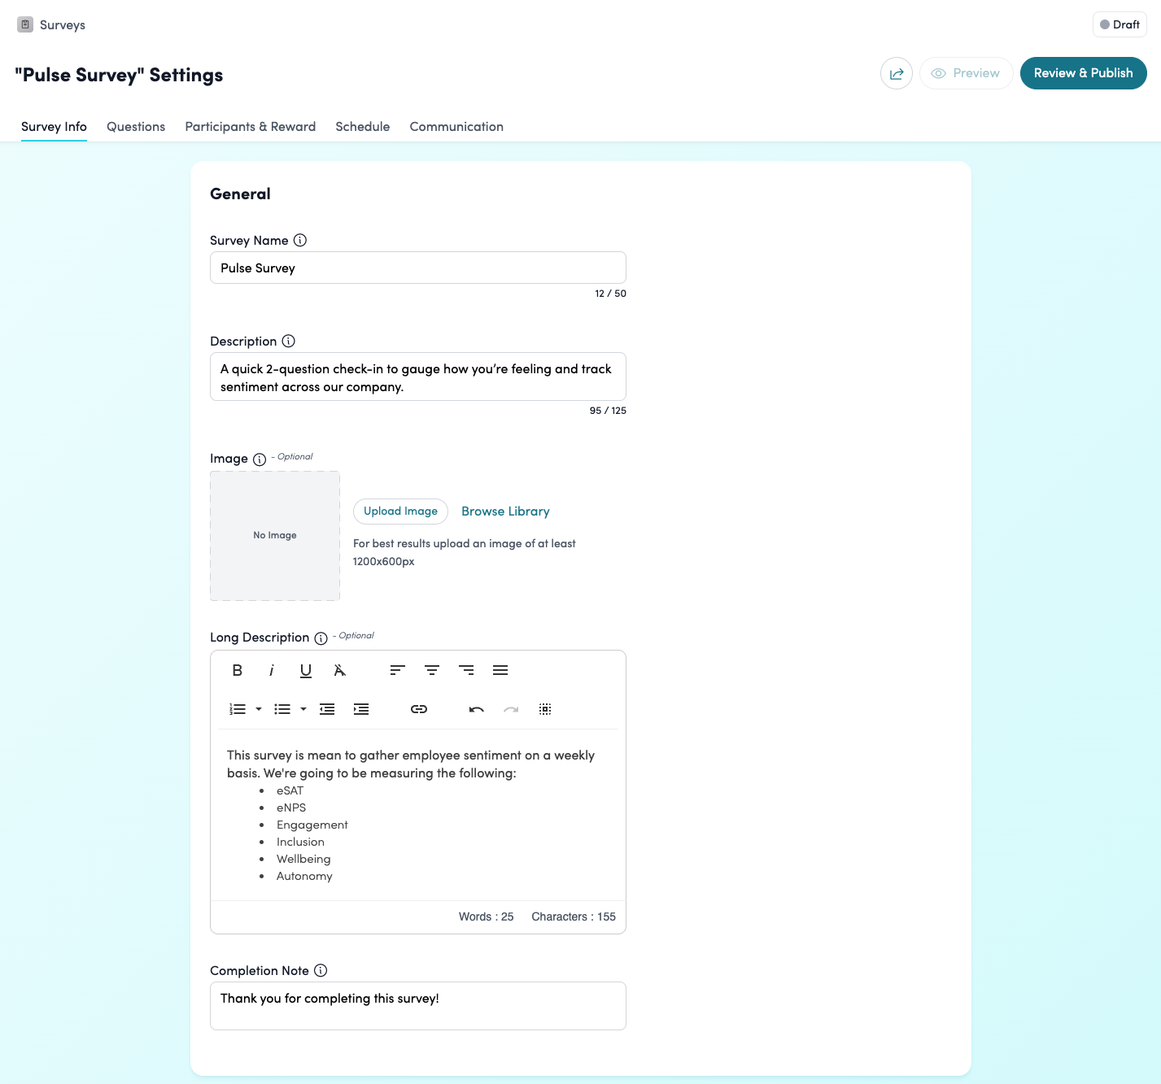1161x1084 pixels.
Task: Switch to the Questions tab
Action: [136, 127]
